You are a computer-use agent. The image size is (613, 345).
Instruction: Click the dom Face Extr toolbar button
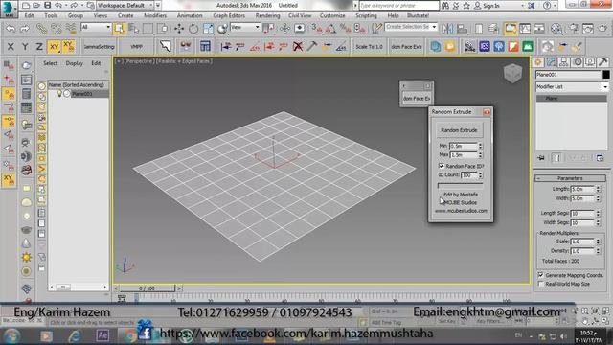[406, 47]
